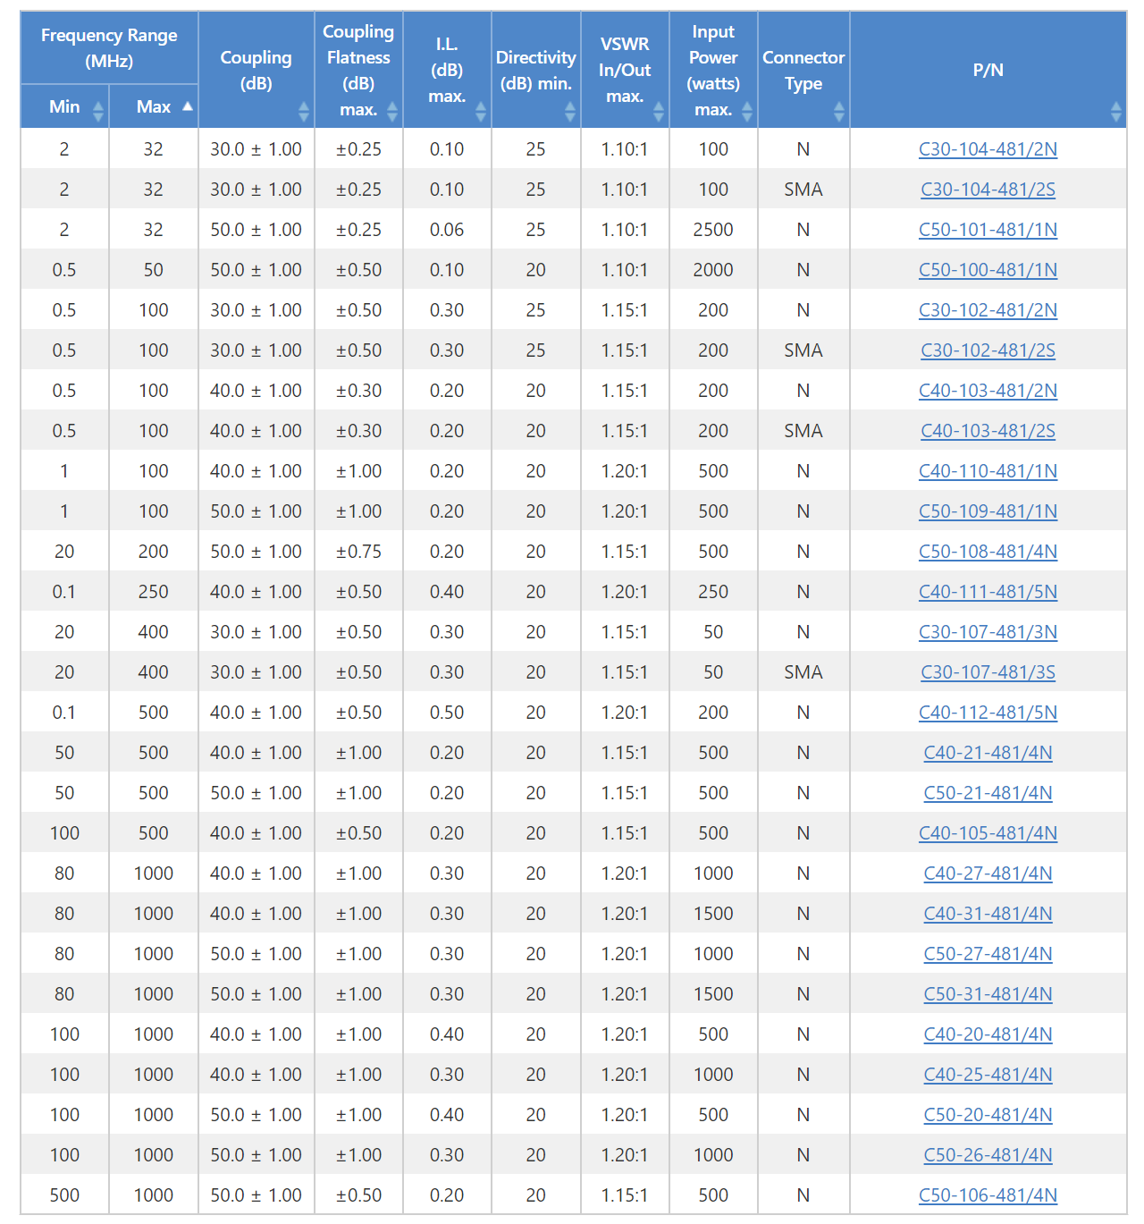Select SMA connector cell in C30-107-481/3S row
The image size is (1144, 1224).
(x=803, y=672)
